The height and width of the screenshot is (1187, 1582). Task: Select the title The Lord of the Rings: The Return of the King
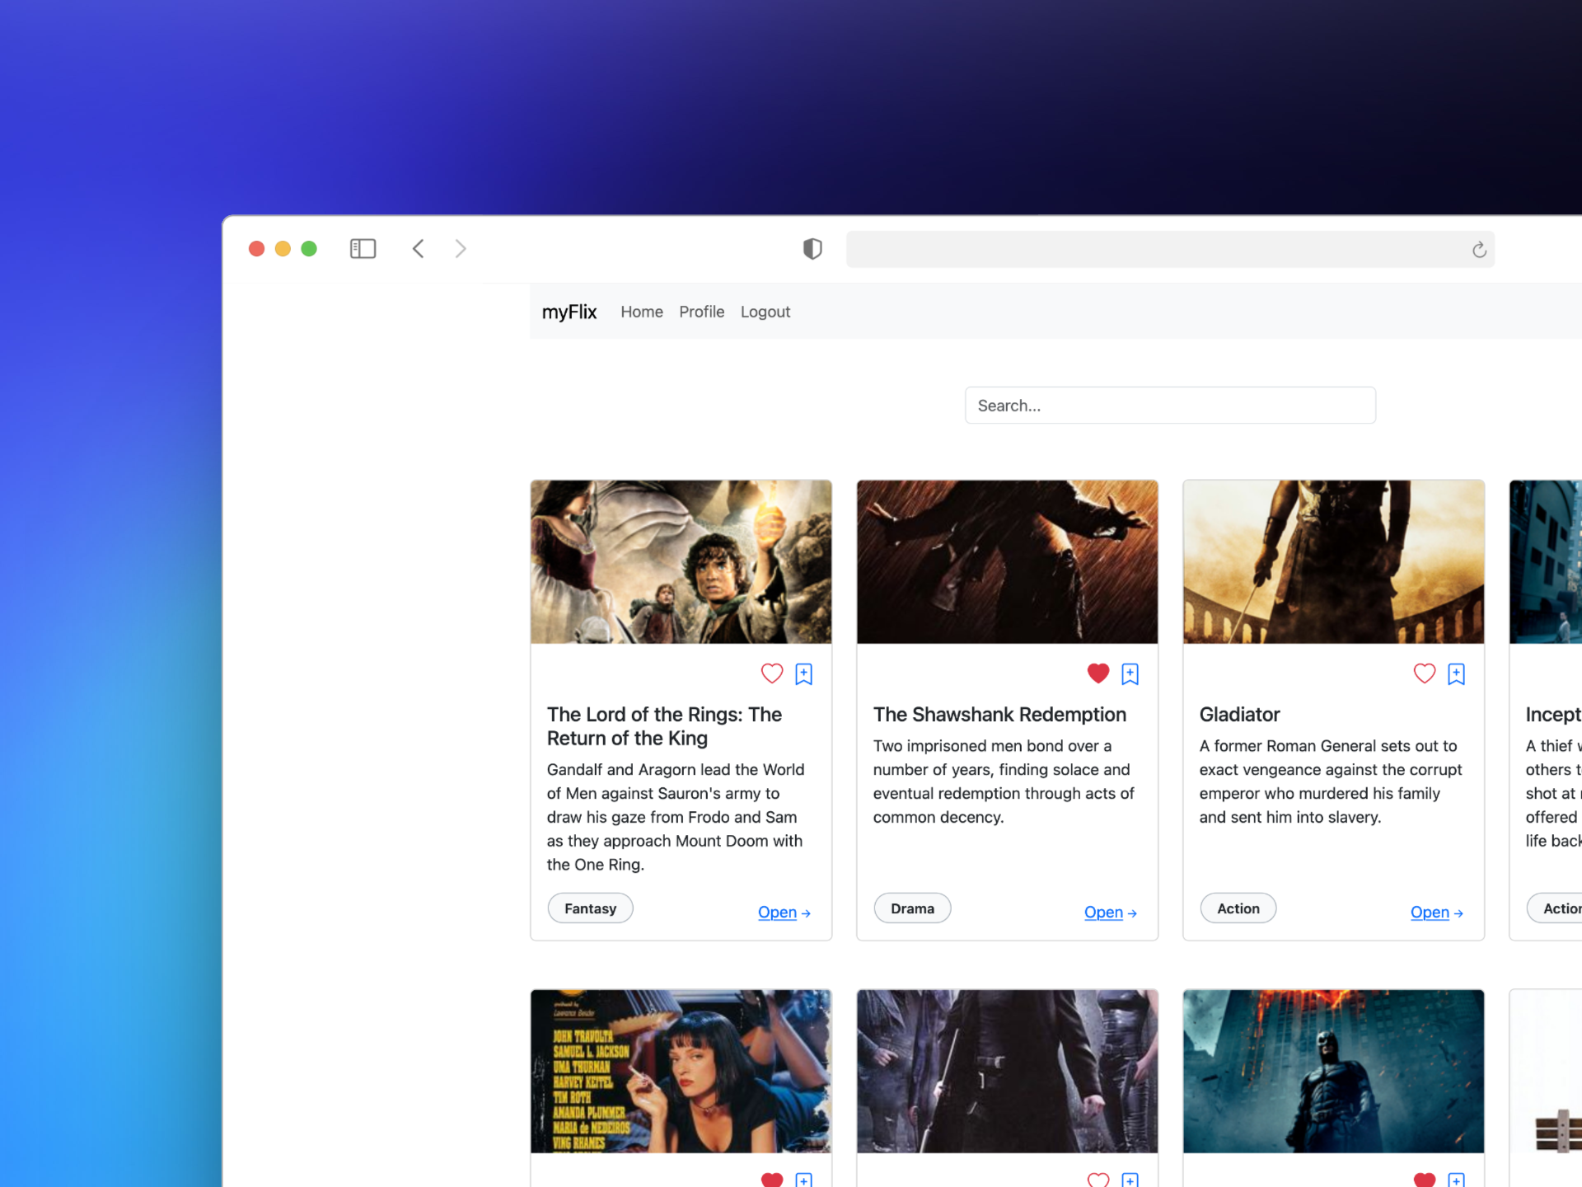point(665,726)
